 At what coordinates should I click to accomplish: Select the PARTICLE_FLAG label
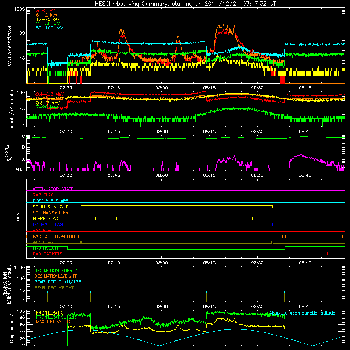pos(49,236)
